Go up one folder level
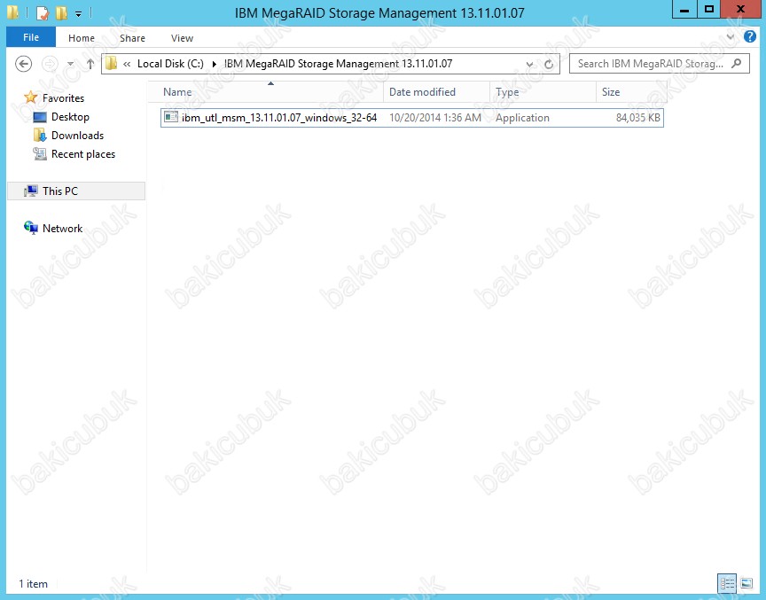Viewport: 766px width, 600px height. point(90,64)
